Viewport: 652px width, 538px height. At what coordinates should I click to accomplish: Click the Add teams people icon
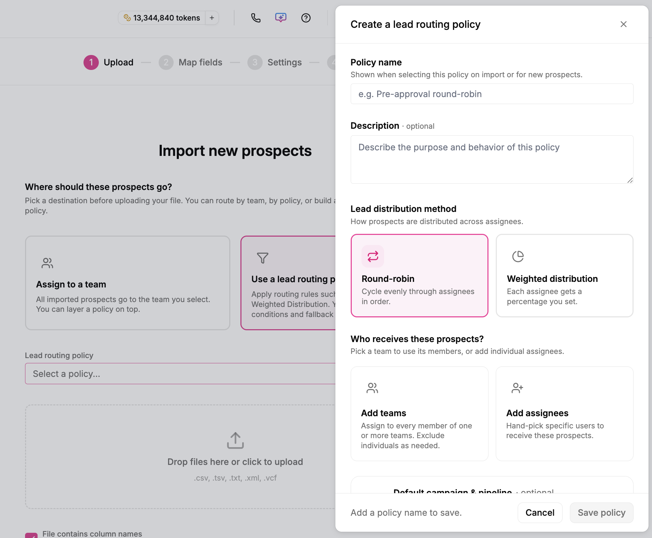(x=372, y=388)
